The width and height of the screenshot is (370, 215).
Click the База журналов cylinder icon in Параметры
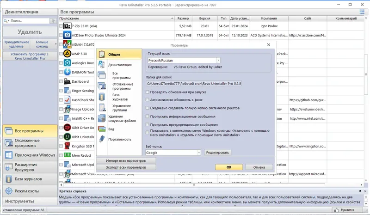[x=102, y=97]
